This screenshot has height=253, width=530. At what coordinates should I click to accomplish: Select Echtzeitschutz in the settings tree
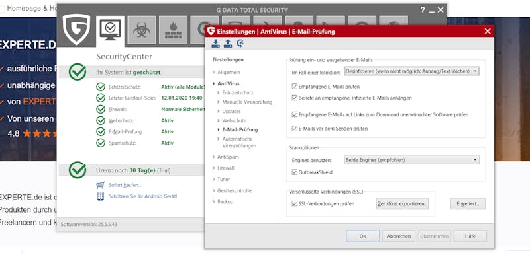pos(238,92)
